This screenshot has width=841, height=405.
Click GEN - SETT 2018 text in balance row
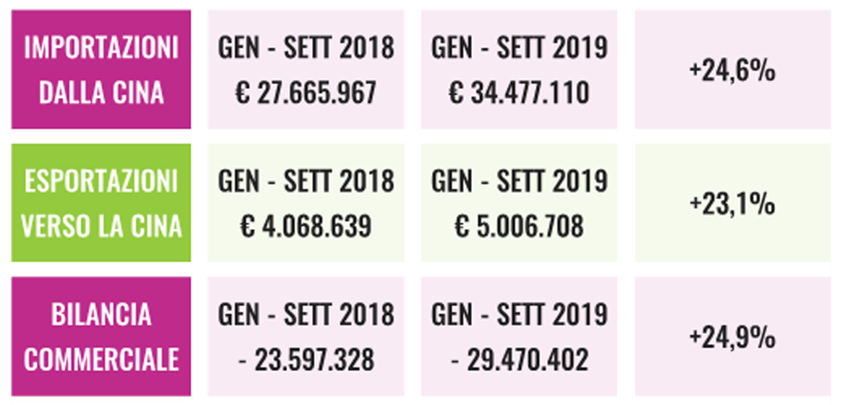pos(306,315)
